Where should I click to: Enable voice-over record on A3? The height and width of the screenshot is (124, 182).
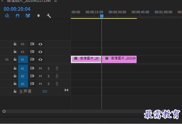click(x=57, y=84)
